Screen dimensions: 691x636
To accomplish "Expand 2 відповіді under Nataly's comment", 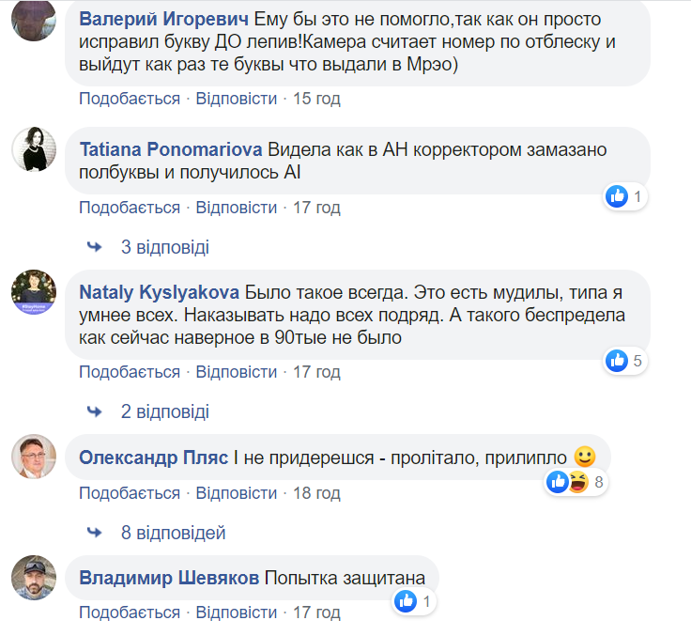I will click(x=164, y=411).
